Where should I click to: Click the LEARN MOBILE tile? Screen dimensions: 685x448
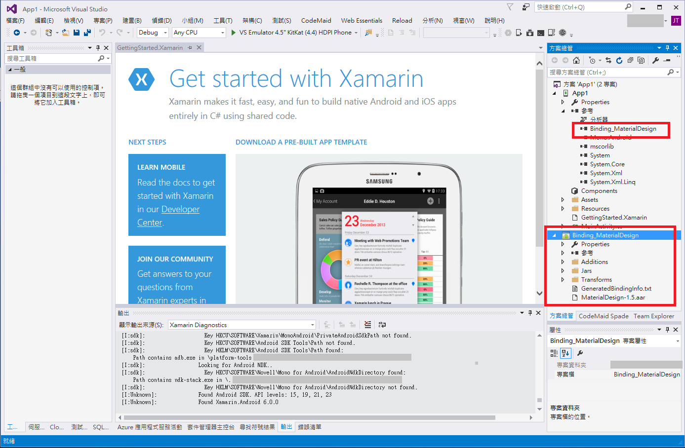click(x=177, y=195)
